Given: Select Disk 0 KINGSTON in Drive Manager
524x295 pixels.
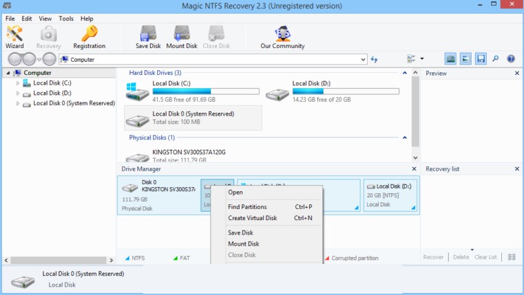Looking at the screenshot, I should tap(159, 195).
